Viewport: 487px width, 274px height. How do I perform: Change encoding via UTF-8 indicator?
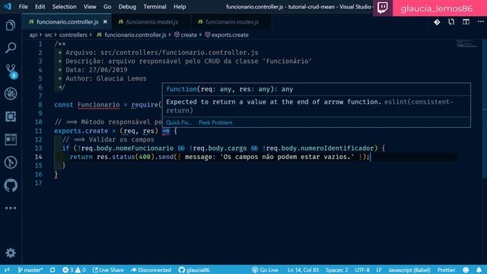coord(362,270)
